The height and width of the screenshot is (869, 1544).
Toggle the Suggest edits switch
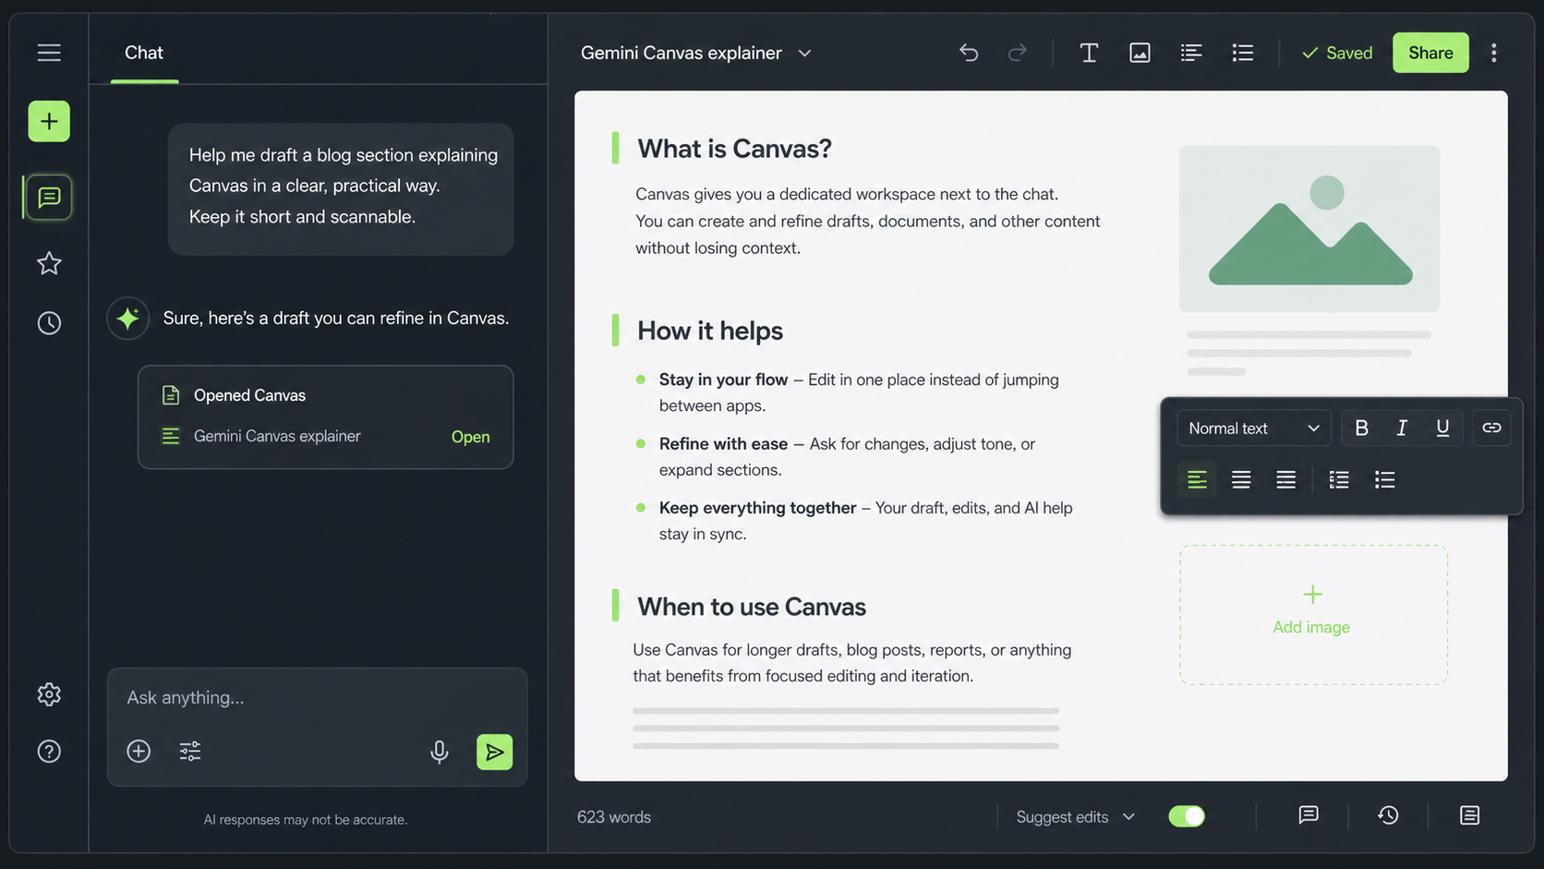coord(1187,816)
